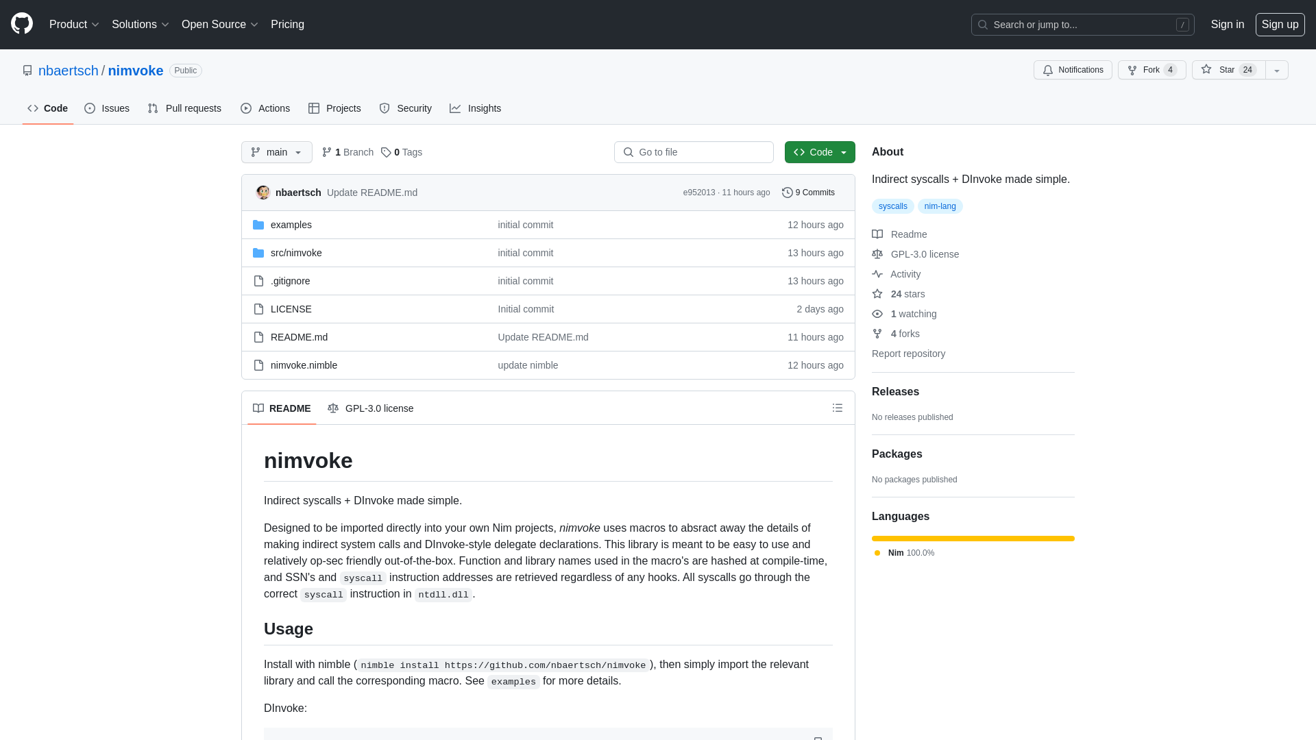Screen dimensions: 1316x740
Task: Click the Sign up button
Action: point(1280,25)
